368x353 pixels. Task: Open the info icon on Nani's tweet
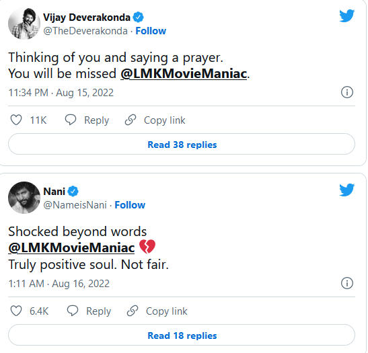pos(347,283)
